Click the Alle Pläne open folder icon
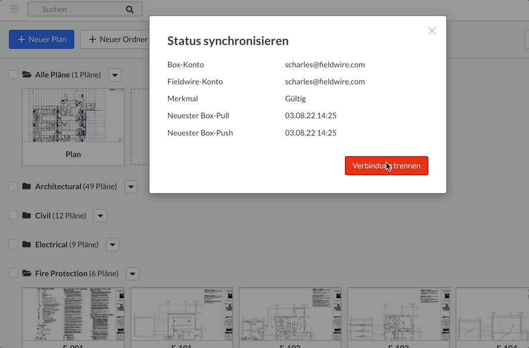This screenshot has height=348, width=529. pos(27,74)
